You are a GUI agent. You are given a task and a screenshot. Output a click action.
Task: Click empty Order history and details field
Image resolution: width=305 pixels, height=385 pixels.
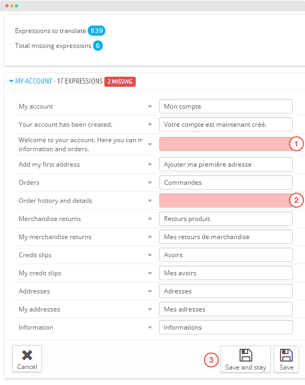[x=226, y=200]
